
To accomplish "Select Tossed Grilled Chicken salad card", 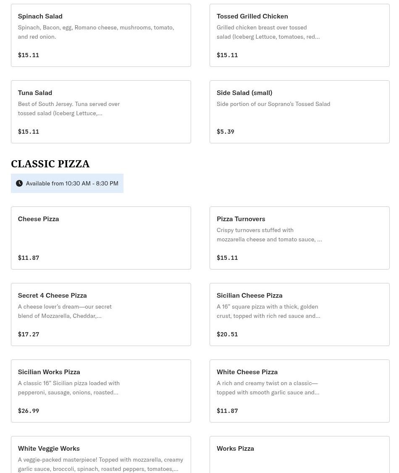I will click(299, 35).
